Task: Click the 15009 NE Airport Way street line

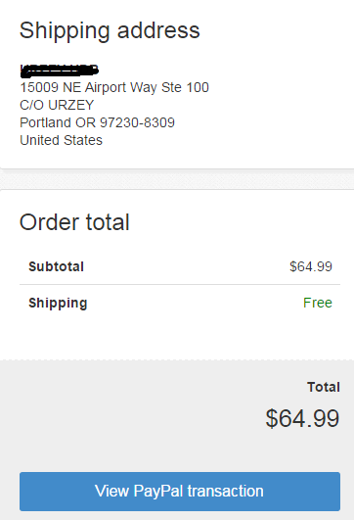Action: point(114,87)
